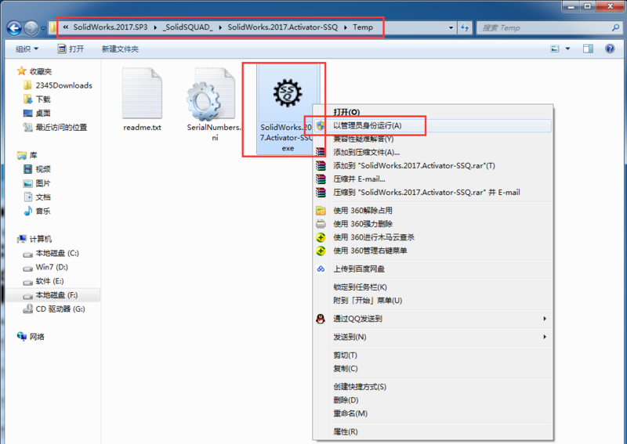Viewport: 627px width, 444px height.
Task: Choose 使用 360管理右键菜单
Action: click(433, 251)
